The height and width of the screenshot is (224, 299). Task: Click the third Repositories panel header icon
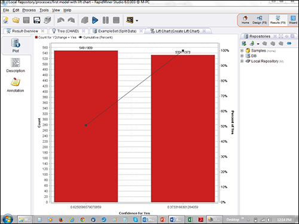pos(286,36)
